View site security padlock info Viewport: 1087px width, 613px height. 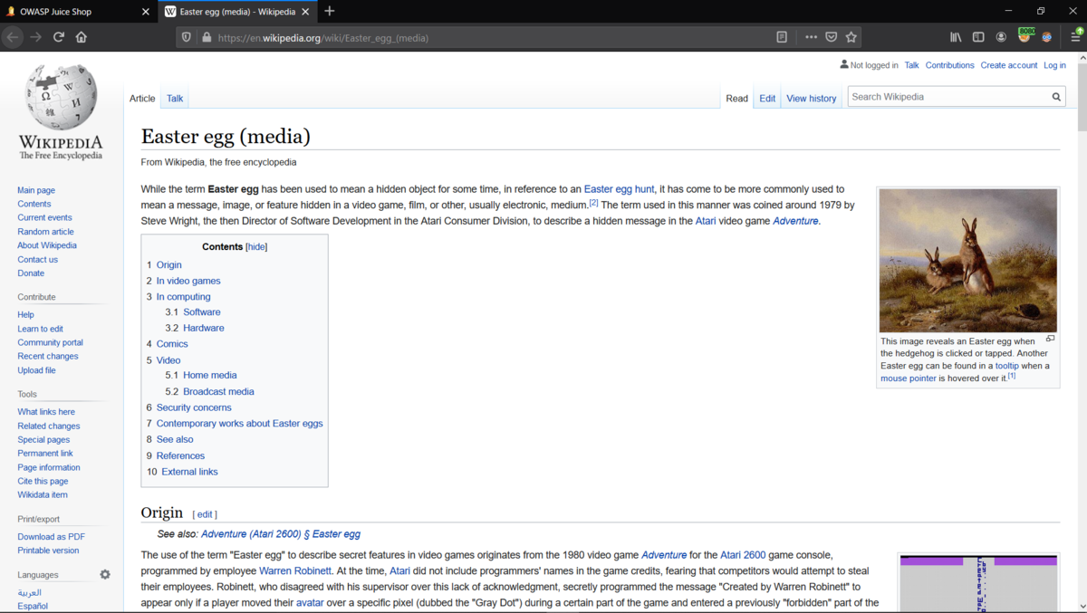coord(207,37)
